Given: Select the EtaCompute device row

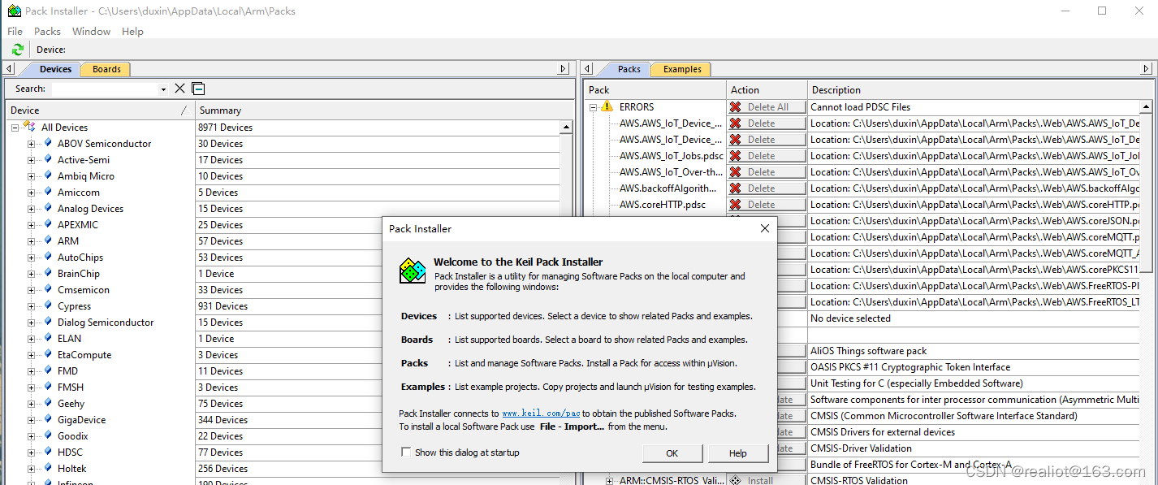Looking at the screenshot, I should [84, 355].
